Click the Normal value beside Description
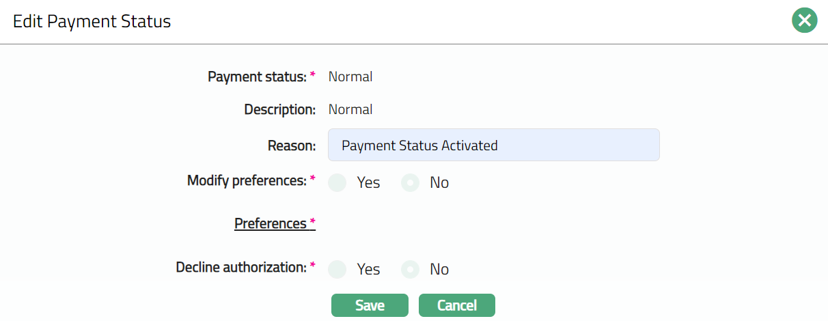 (x=350, y=109)
